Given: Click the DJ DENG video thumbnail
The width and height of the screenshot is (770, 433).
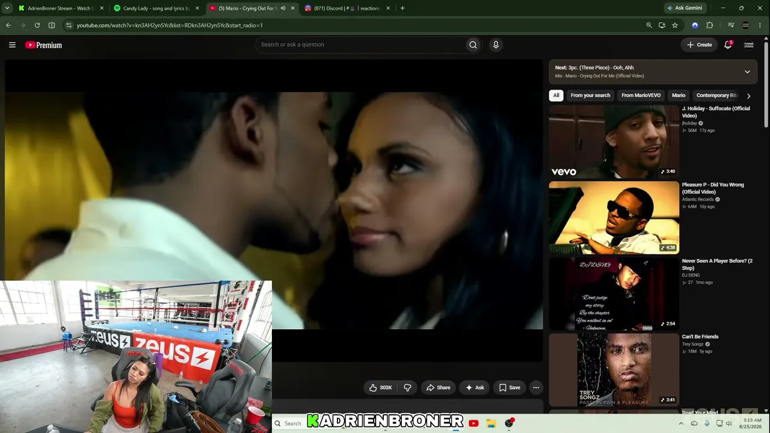Looking at the screenshot, I should pyautogui.click(x=614, y=294).
